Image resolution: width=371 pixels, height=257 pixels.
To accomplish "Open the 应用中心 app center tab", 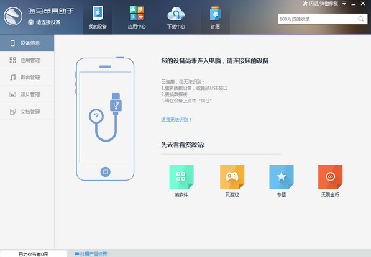I will [x=137, y=18].
